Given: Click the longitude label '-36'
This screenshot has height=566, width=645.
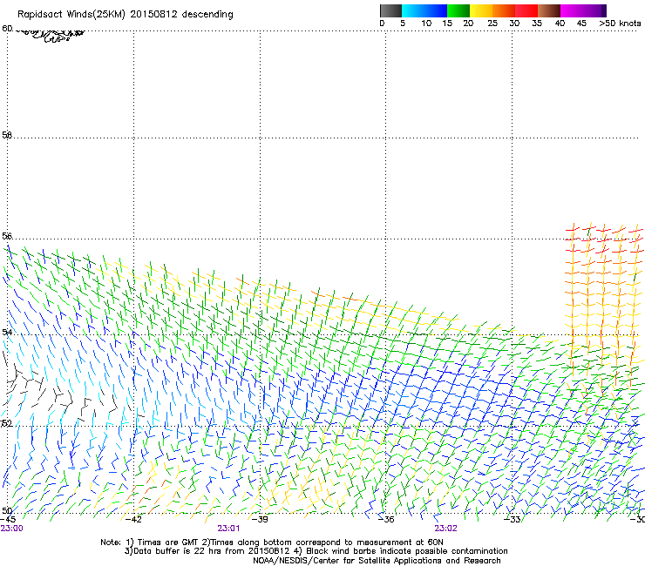Looking at the screenshot, I should (385, 519).
